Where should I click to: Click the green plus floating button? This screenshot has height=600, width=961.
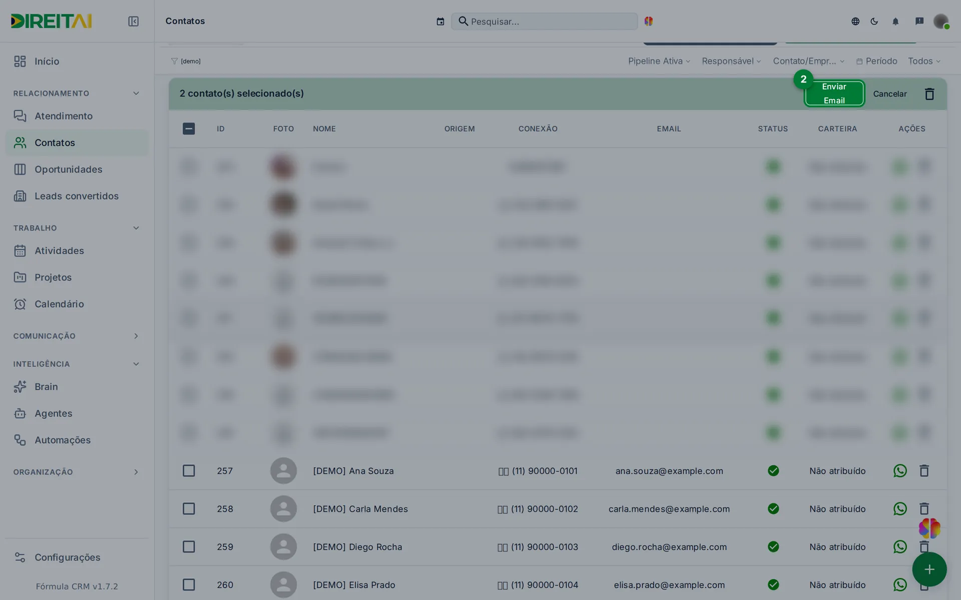pyautogui.click(x=929, y=569)
